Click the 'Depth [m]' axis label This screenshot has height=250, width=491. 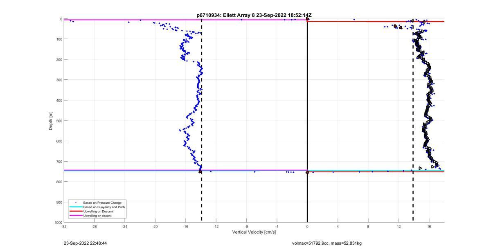click(51, 121)
